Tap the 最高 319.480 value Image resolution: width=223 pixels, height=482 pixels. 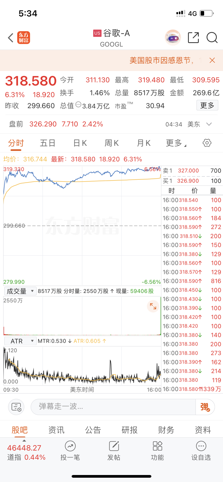coord(151,80)
